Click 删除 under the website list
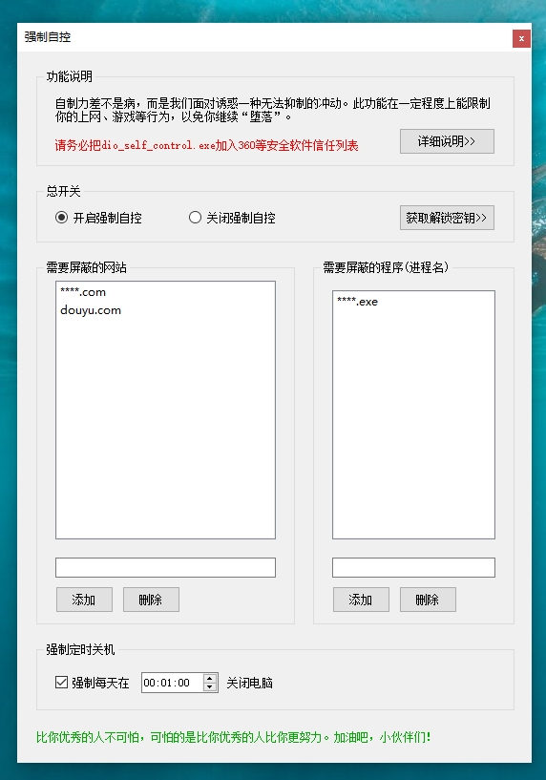Viewport: 546px width, 780px height. click(x=151, y=600)
